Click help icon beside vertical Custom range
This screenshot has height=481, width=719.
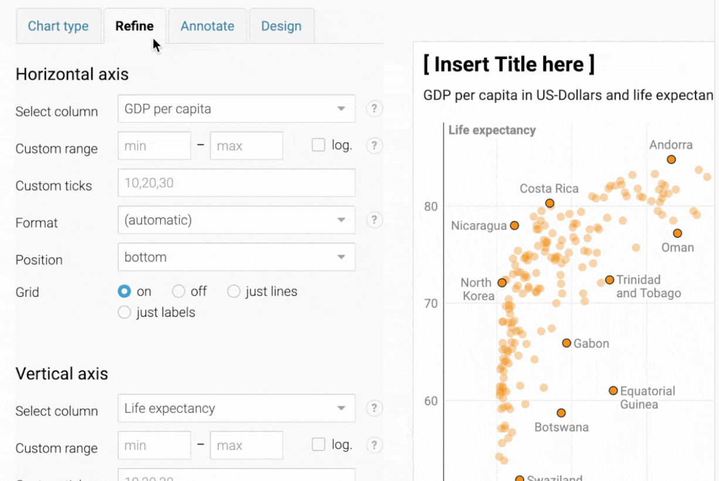pos(374,445)
